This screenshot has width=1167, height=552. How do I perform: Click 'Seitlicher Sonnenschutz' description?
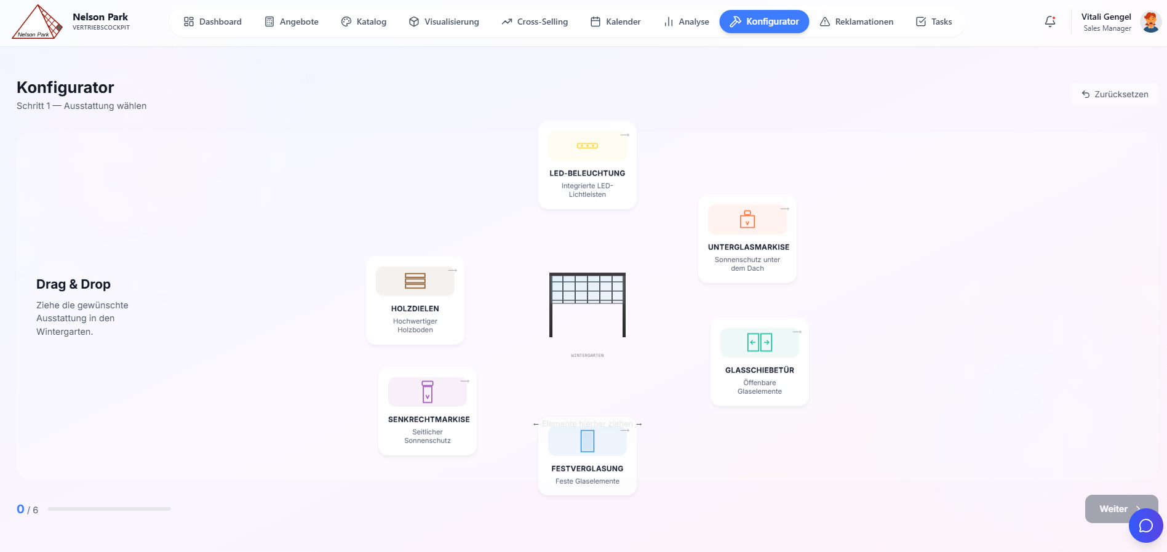coord(428,436)
